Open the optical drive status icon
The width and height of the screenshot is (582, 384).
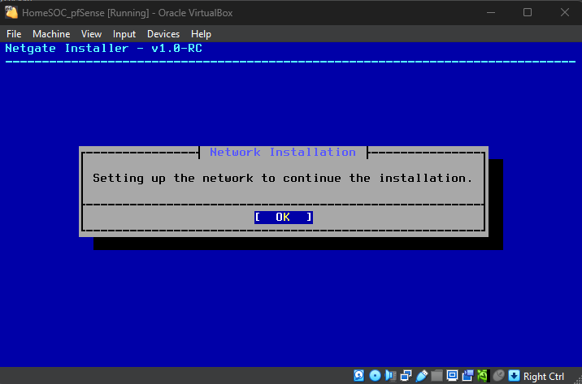(375, 376)
